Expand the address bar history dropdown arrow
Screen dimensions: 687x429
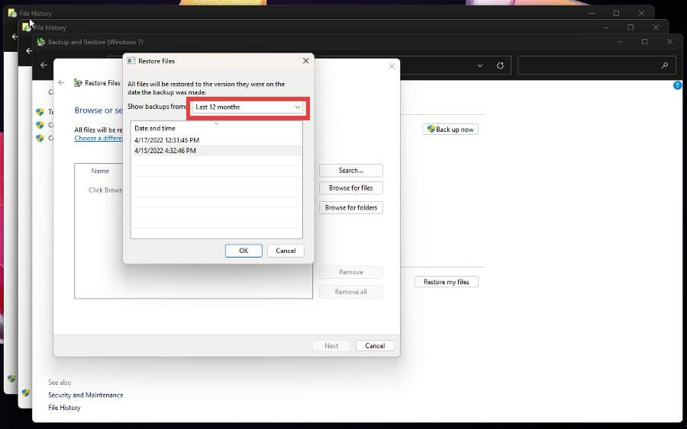[480, 66]
